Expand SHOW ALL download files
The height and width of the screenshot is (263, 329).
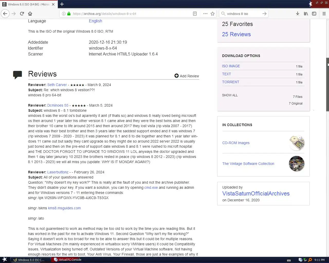point(230,95)
